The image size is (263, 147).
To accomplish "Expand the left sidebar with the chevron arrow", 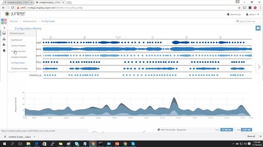I will point(4,28).
